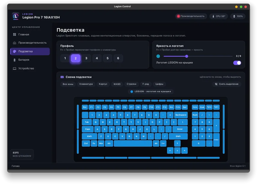Click the linux-legion 0.1 version text
257x184 pixels.
click(237, 166)
